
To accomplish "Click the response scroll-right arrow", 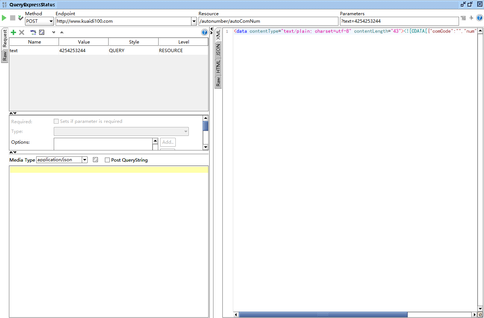I will tap(474, 315).
